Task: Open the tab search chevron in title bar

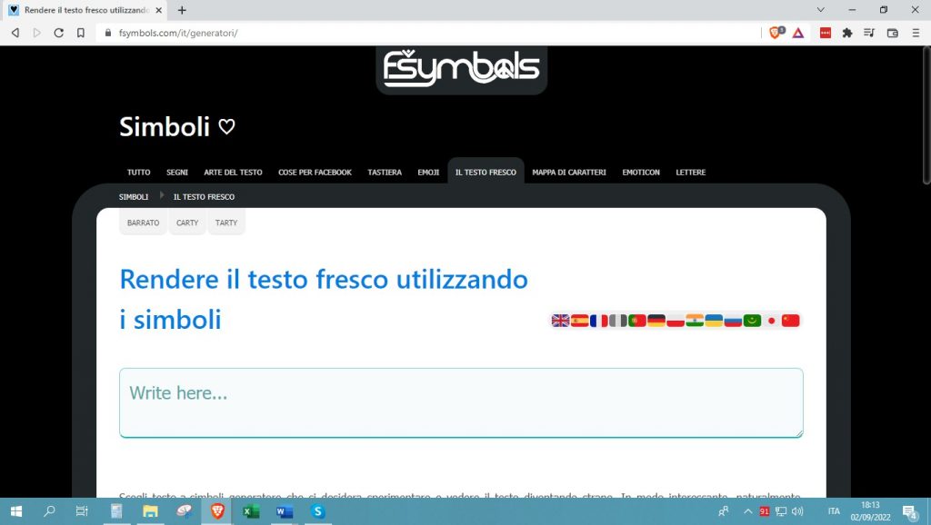Action: (821, 10)
